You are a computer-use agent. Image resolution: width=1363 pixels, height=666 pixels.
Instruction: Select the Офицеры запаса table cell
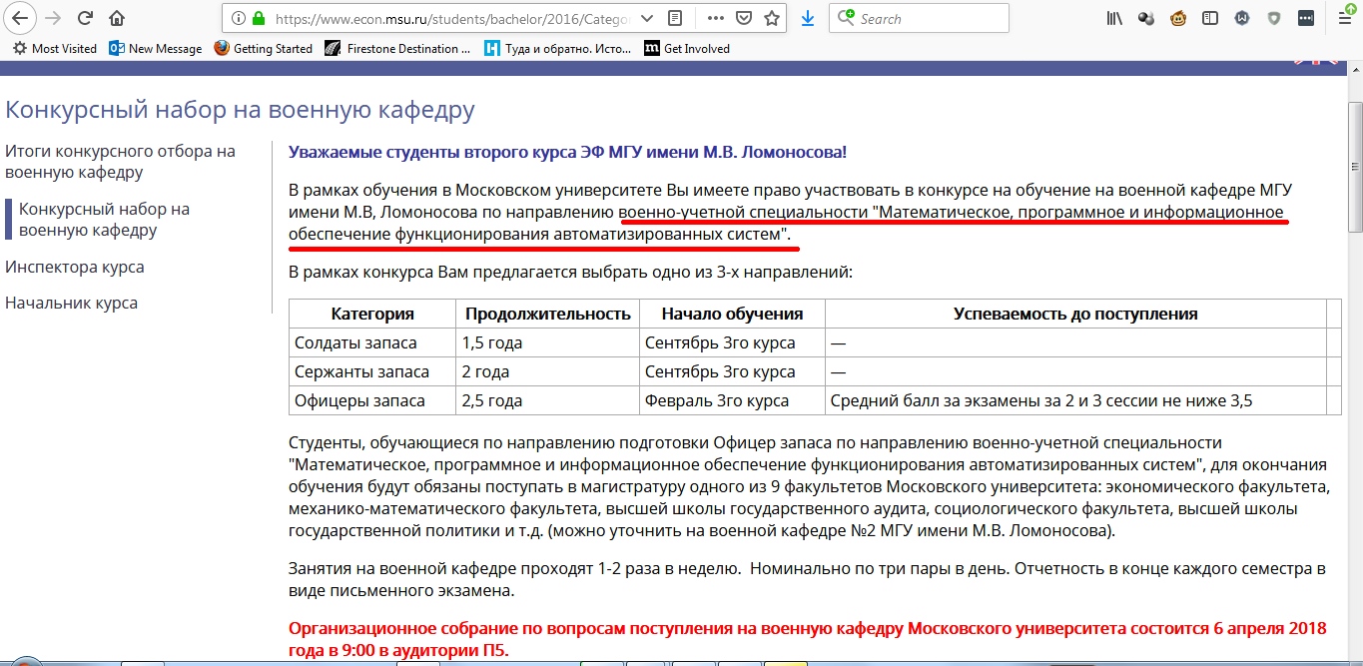point(372,400)
